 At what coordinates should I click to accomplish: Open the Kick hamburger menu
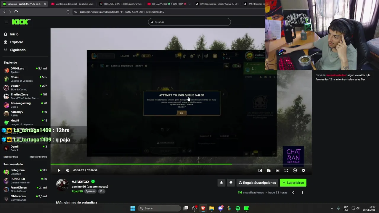pos(6,22)
